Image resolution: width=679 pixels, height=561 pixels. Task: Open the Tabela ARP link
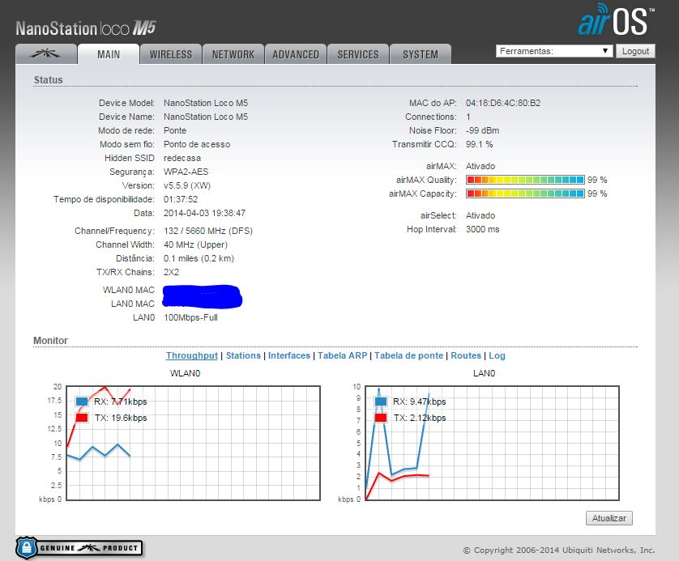[x=342, y=355]
